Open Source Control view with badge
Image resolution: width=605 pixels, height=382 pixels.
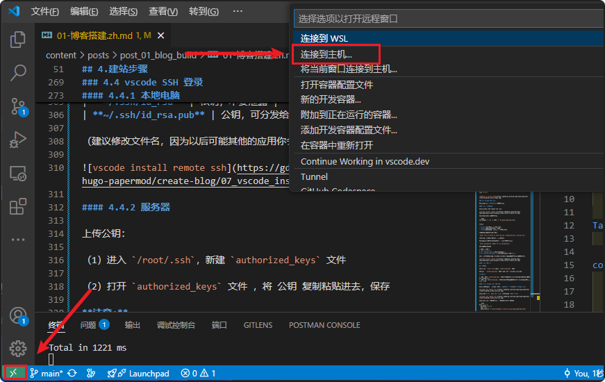click(x=17, y=106)
